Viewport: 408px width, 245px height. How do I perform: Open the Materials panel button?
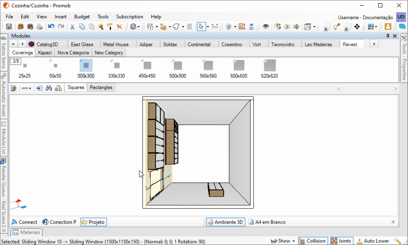pos(27,232)
